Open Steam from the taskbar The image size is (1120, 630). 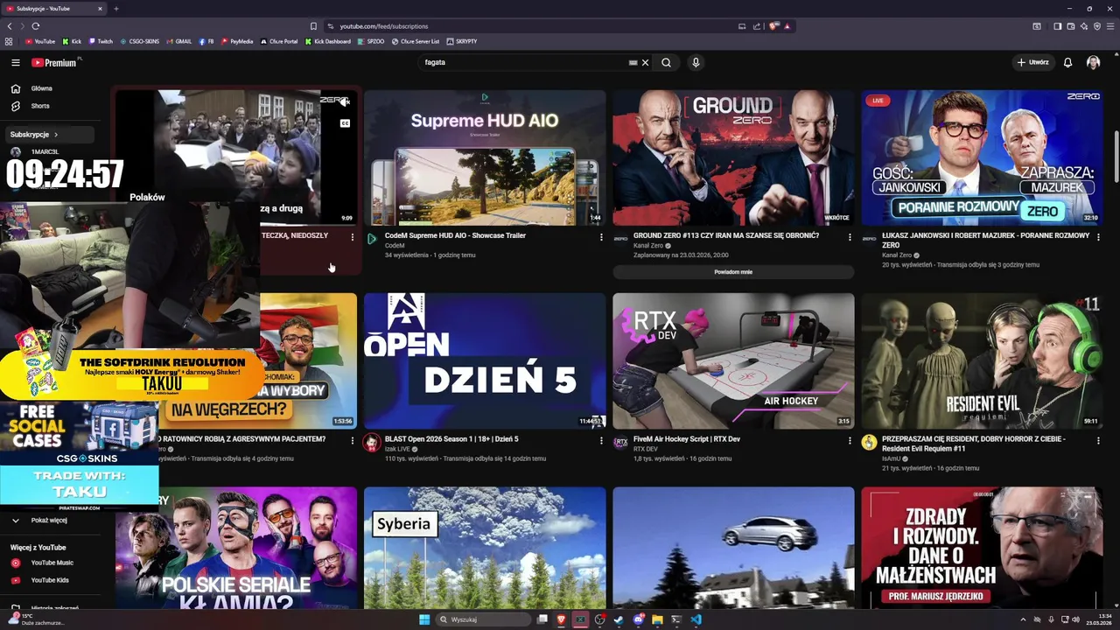619,619
